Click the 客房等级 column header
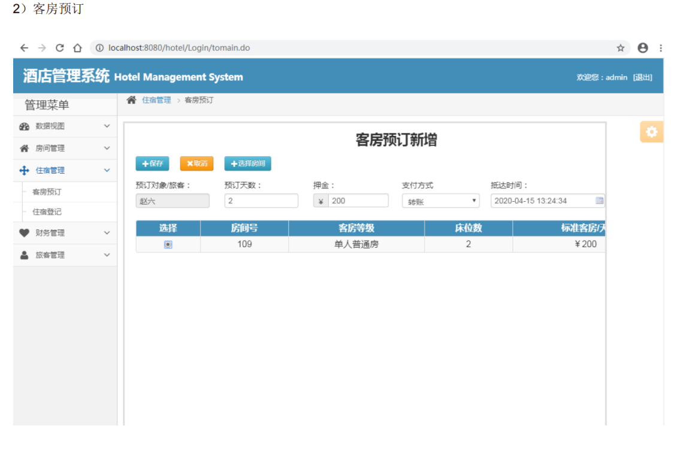 pyautogui.click(x=356, y=228)
